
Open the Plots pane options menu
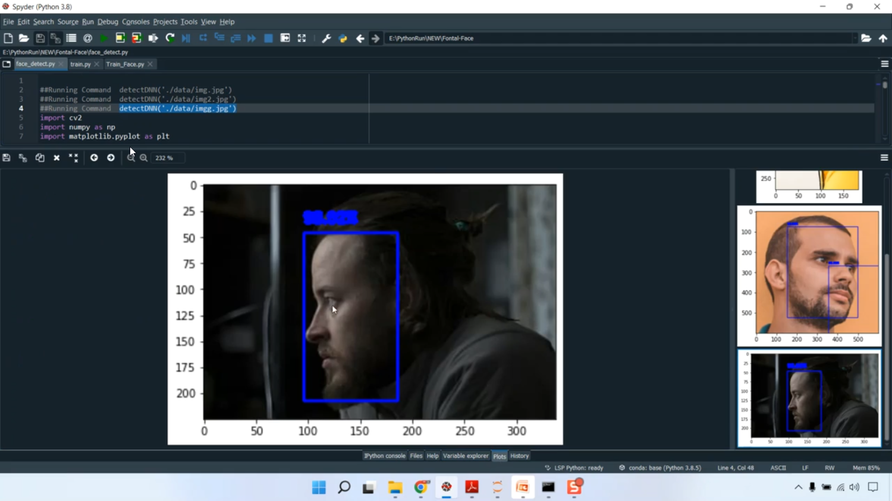pos(884,157)
